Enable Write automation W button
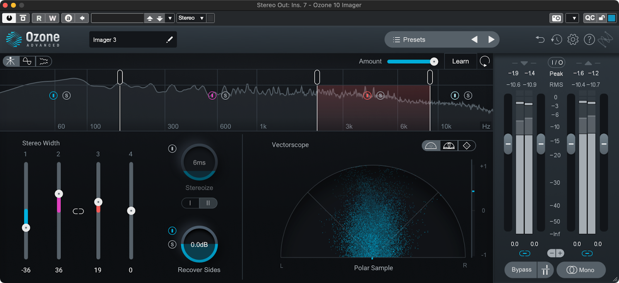Image resolution: width=619 pixels, height=283 pixels. [x=52, y=18]
